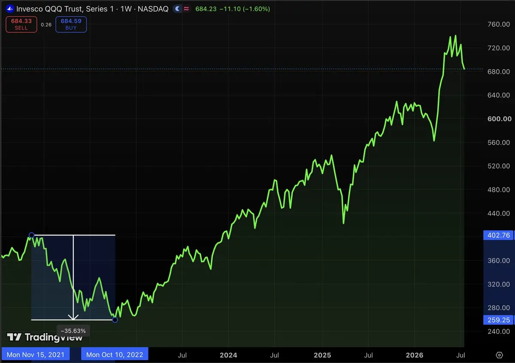Click the 0.26 spread value
Image resolution: width=515 pixels, height=363 pixels.
click(x=46, y=25)
